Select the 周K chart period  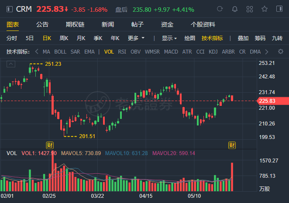coord(64,38)
